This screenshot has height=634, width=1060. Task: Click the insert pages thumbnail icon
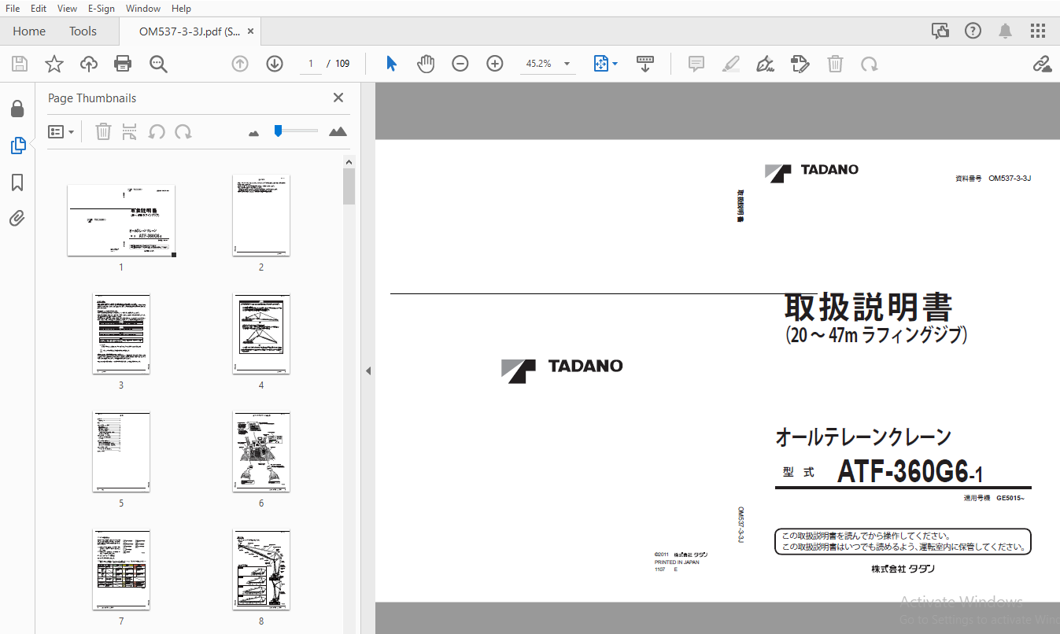(x=130, y=131)
